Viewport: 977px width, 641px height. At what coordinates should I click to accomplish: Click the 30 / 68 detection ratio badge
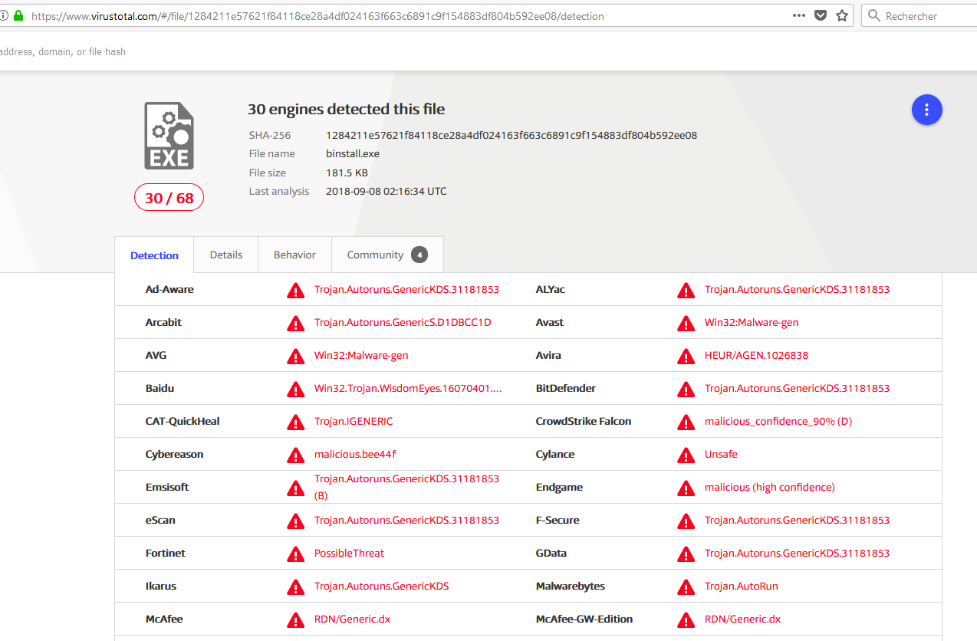[x=169, y=198]
